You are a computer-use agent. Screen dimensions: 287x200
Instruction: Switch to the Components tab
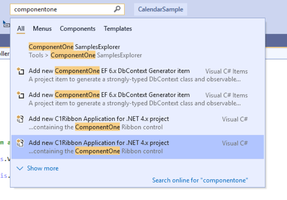[77, 29]
